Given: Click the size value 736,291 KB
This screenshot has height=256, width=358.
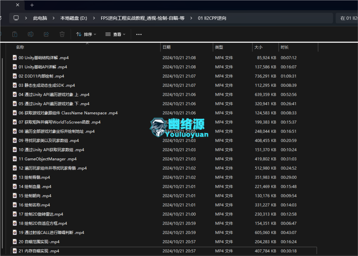Looking at the screenshot, I should tap(265, 76).
